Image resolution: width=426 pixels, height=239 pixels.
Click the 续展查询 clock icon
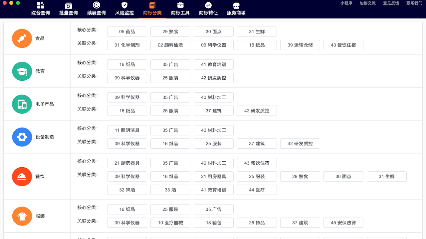96,9
